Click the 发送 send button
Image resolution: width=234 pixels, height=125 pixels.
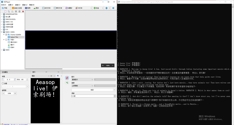pyautogui.click(x=96, y=8)
